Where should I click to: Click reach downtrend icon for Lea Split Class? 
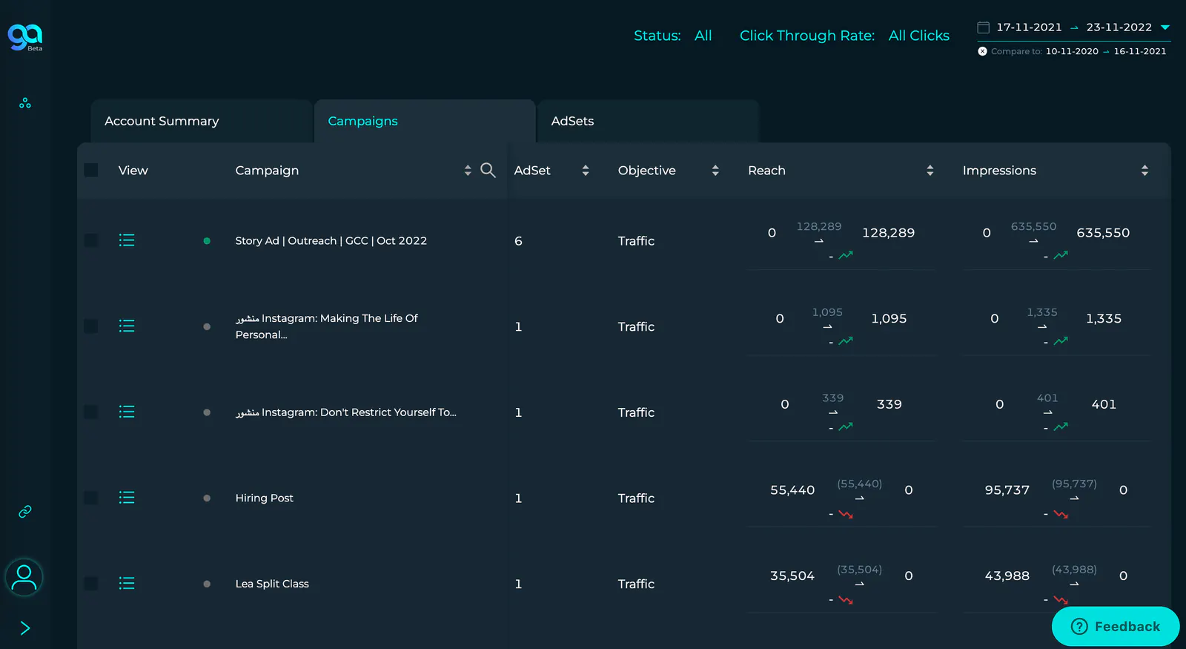pyautogui.click(x=846, y=600)
